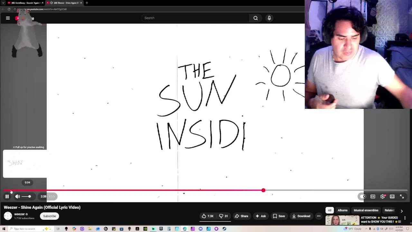This screenshot has width=412, height=232.
Task: Open Bluetooth tray icon
Action: (378, 229)
